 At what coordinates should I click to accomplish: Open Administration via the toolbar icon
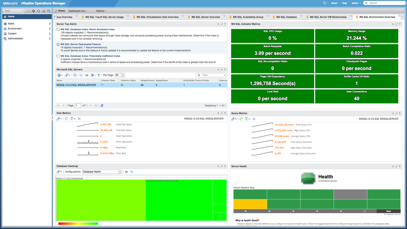coord(49,11)
